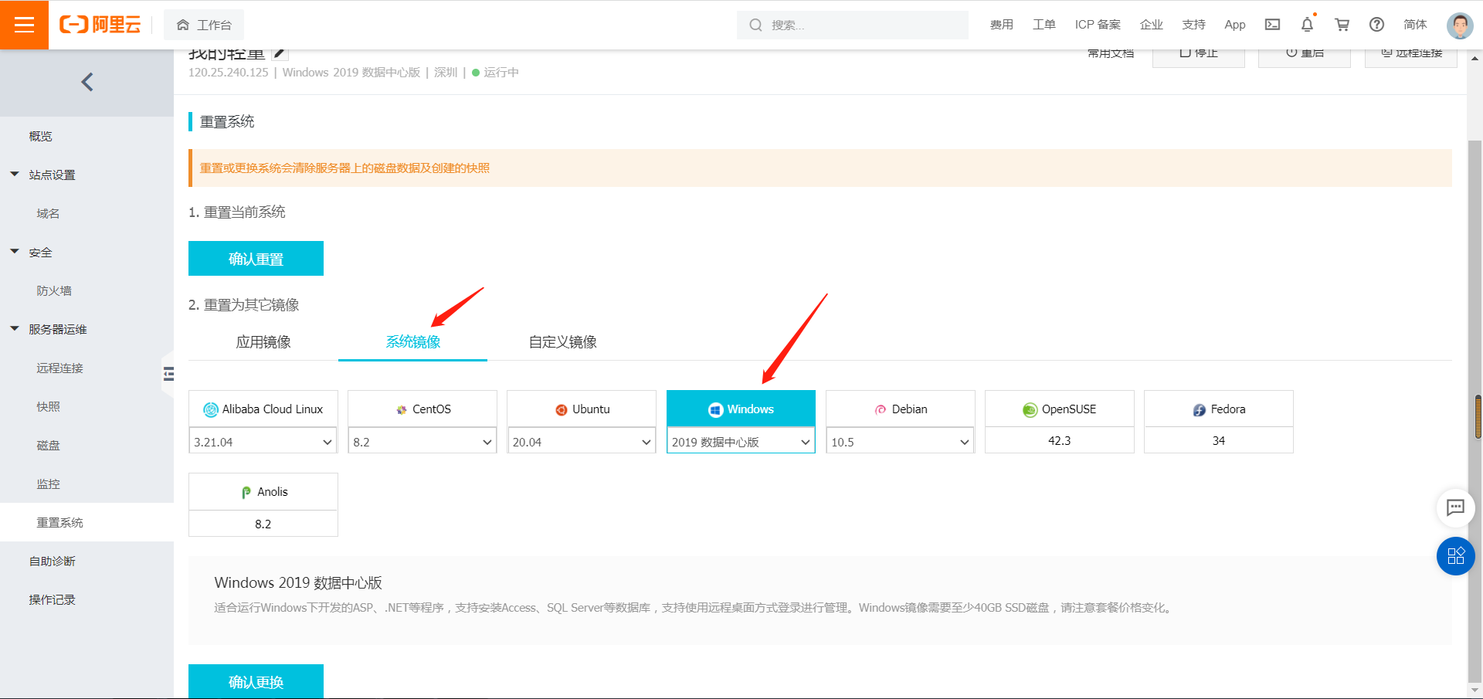Collapse the 安全 group

tap(15, 252)
